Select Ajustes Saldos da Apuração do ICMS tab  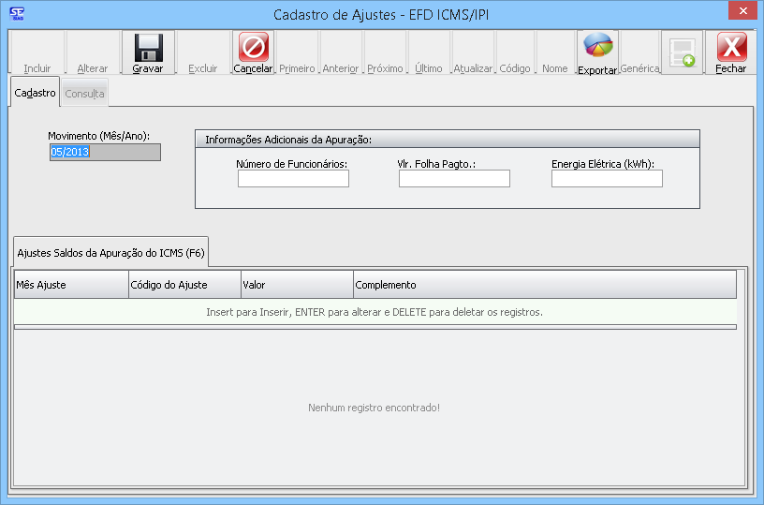[x=111, y=253]
